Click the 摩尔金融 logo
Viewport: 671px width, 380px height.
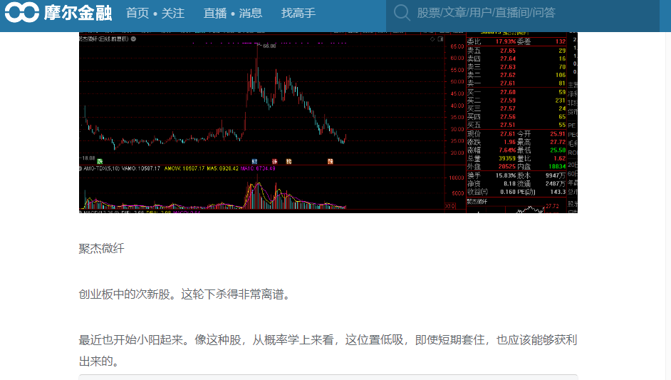pyautogui.click(x=58, y=12)
